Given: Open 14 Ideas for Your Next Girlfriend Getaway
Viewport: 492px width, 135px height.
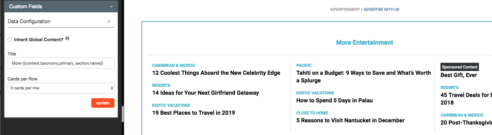Looking at the screenshot, I should tap(205, 93).
